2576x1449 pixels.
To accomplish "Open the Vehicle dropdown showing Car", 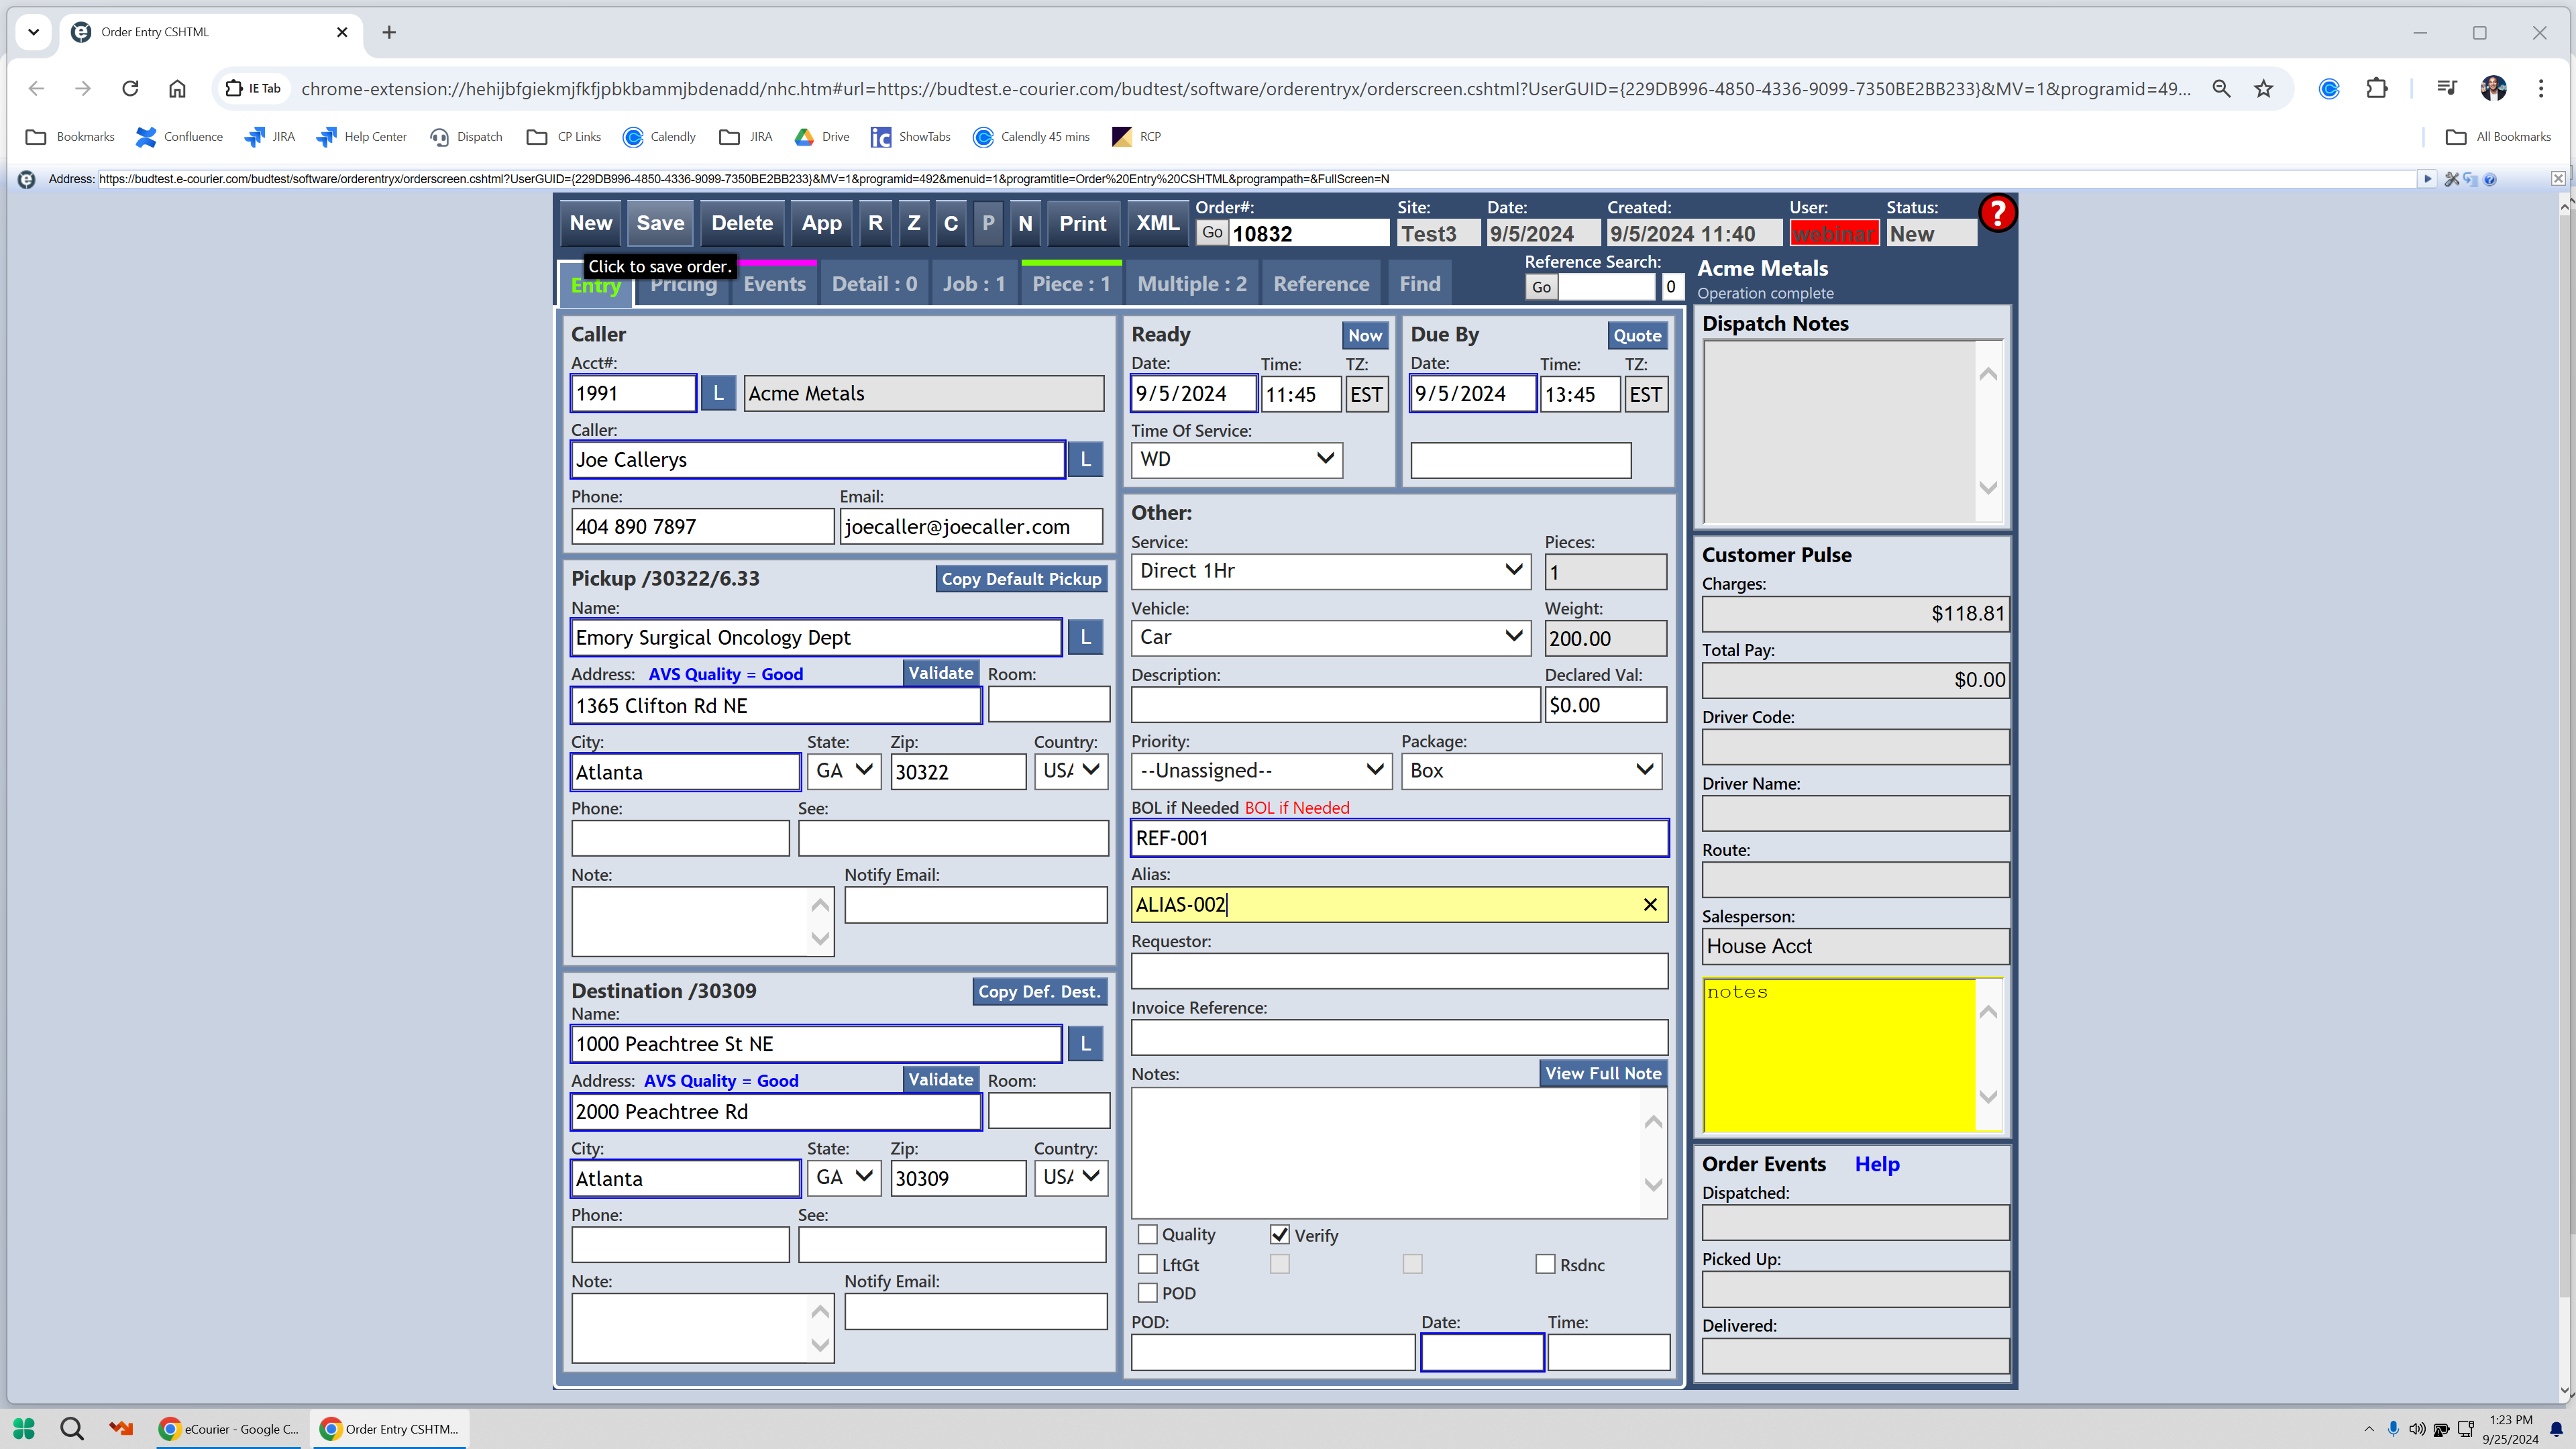I will (x=1331, y=637).
